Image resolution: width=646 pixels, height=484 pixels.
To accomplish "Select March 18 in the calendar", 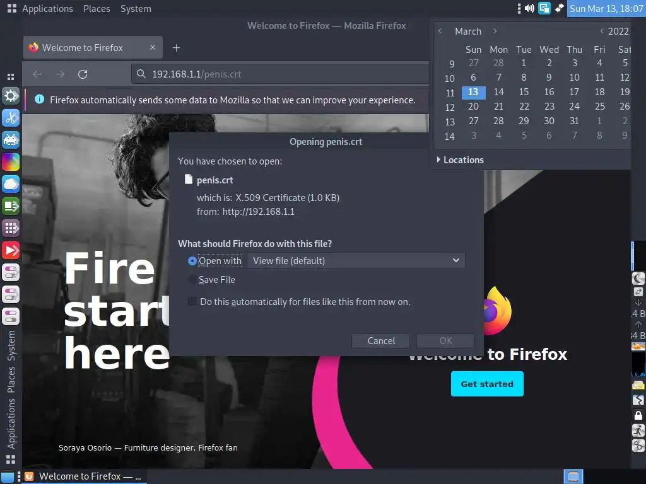I will 599,92.
